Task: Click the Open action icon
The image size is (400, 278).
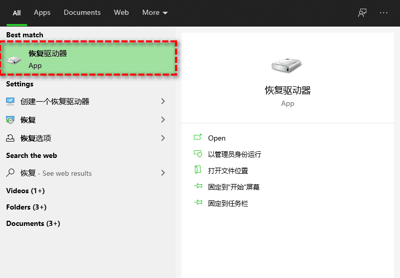Action: [x=198, y=137]
